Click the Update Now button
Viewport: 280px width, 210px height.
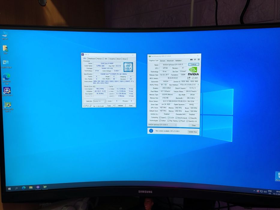pos(193,132)
